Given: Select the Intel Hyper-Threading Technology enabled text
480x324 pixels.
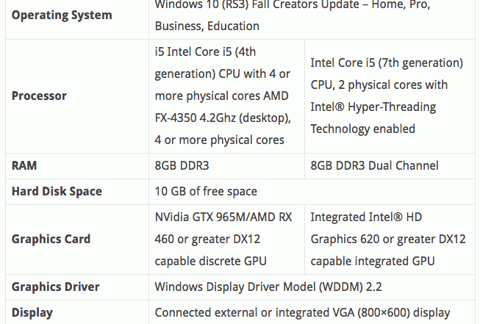Looking at the screenshot, I should coord(373,118).
